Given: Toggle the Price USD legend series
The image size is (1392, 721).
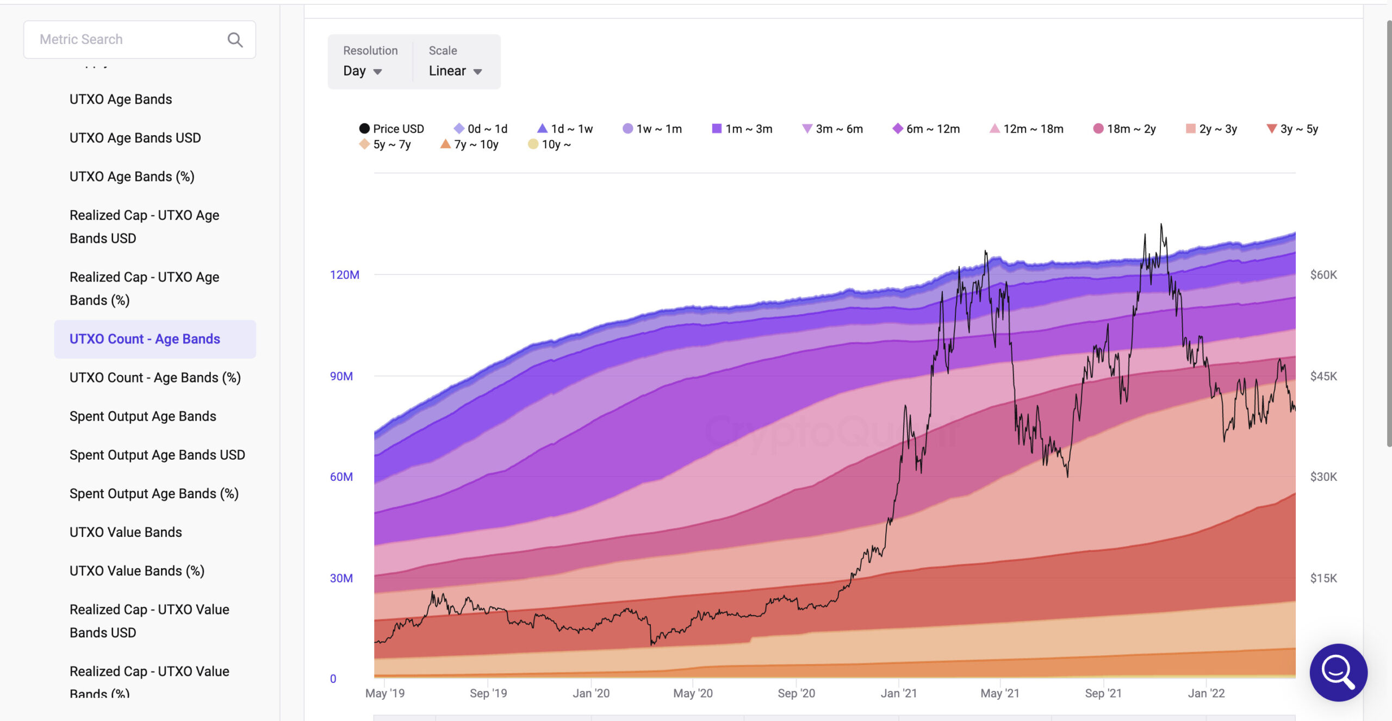Looking at the screenshot, I should 391,129.
